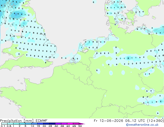Click the 'Fr 12-06-2026' forecast date text
The width and height of the screenshot is (164, 127).
pos(108,121)
